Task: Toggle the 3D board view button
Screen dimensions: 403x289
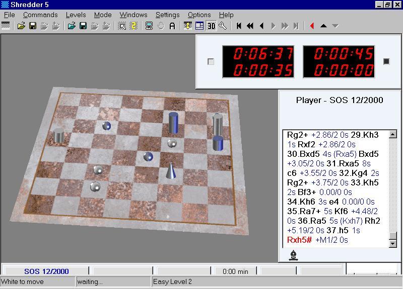Action: tap(211, 26)
